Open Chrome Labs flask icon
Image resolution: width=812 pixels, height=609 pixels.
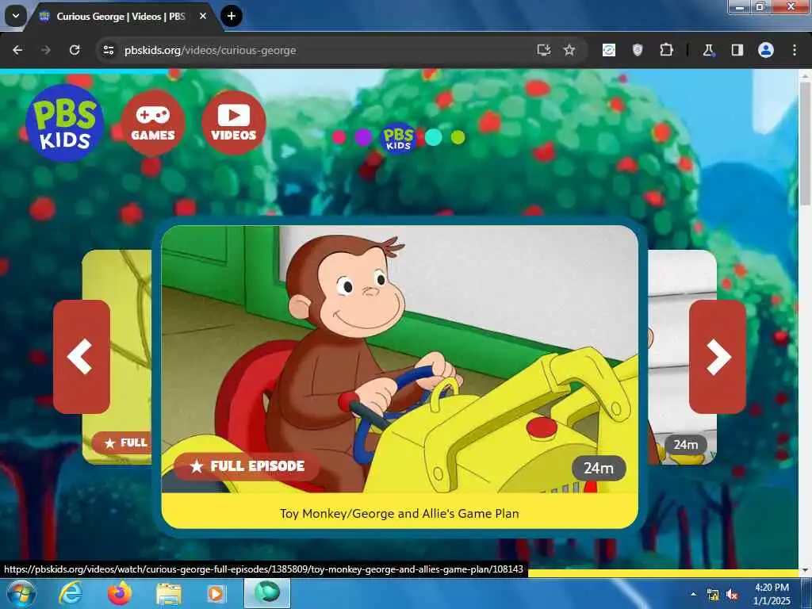pyautogui.click(x=708, y=50)
